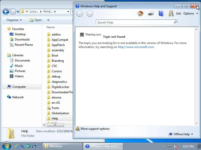Screen dimensions: 201x150
Task: Click the Windows Start orb
Action: pos(7,146)
